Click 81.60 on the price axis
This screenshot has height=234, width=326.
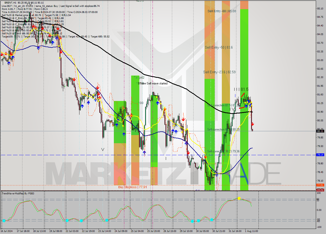coord(320,95)
